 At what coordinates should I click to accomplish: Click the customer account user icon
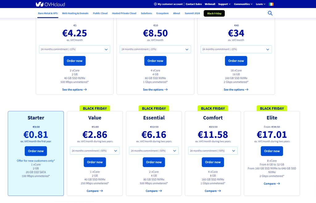(156, 4)
